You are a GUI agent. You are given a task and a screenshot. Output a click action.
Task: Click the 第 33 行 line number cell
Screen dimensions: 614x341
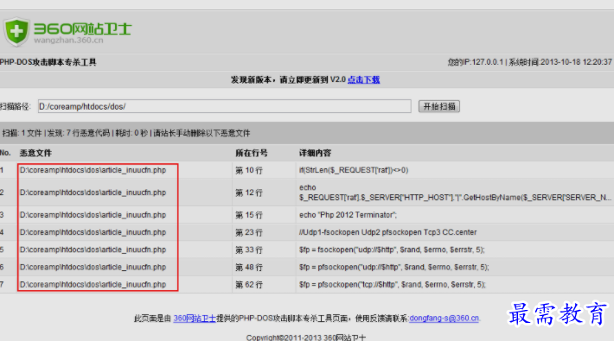pyautogui.click(x=249, y=249)
